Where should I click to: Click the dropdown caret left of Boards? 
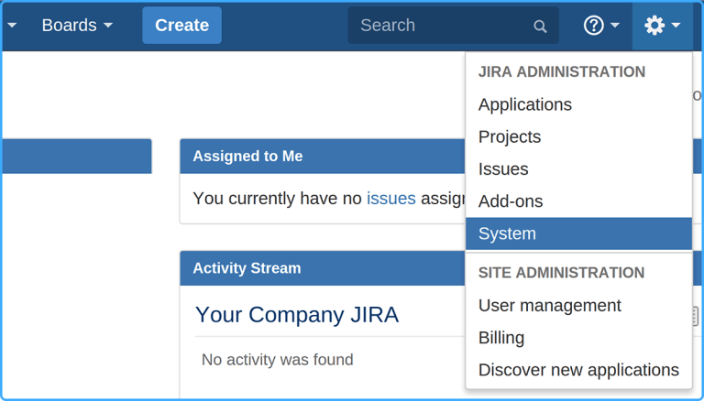click(12, 26)
